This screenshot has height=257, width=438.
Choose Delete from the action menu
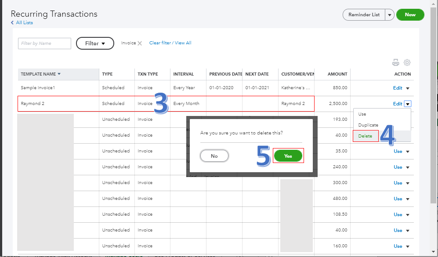click(x=366, y=136)
